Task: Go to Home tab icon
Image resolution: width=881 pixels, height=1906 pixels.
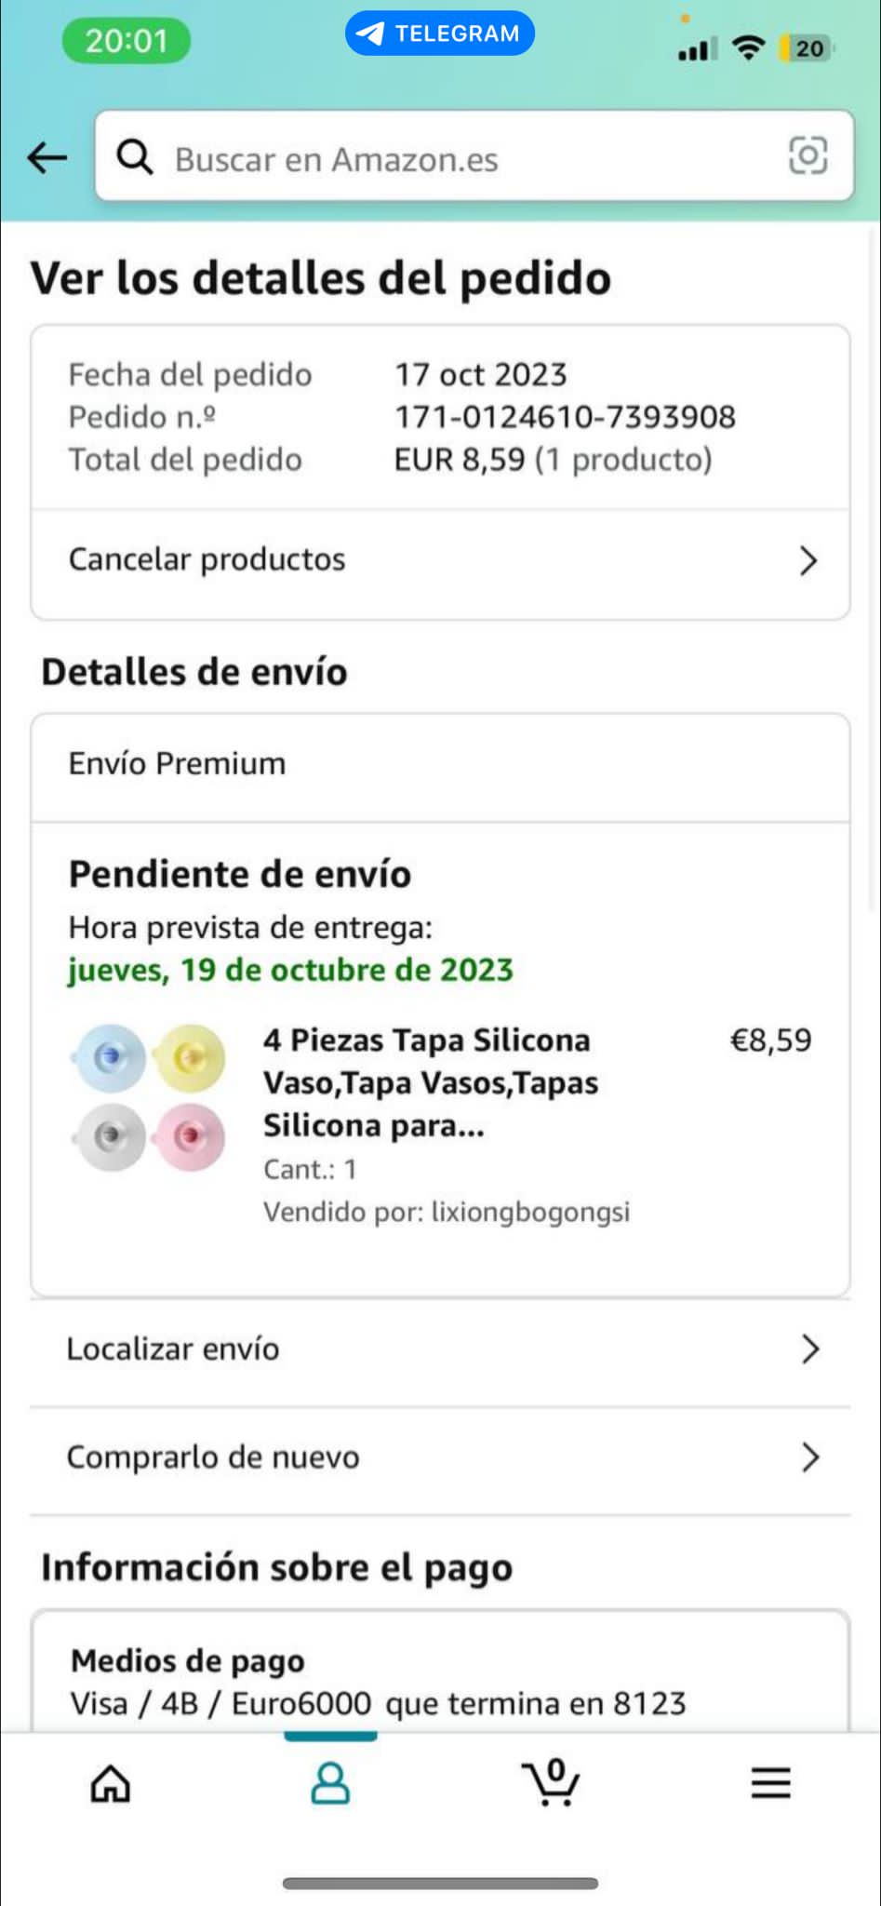Action: [110, 1783]
